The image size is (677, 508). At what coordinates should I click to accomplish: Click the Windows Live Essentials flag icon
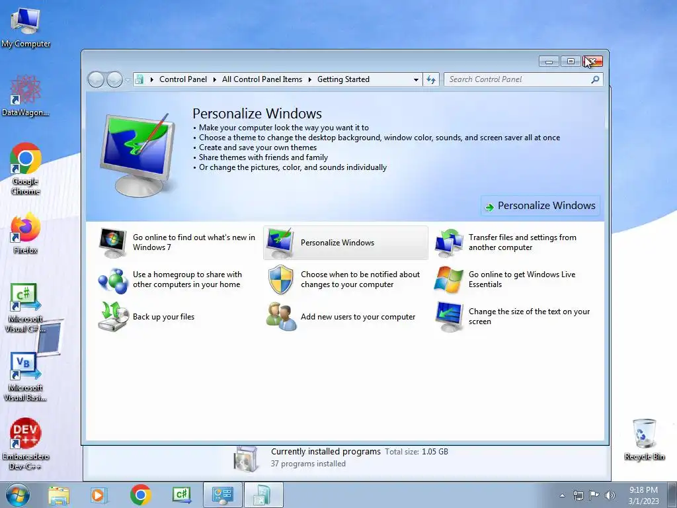point(449,280)
